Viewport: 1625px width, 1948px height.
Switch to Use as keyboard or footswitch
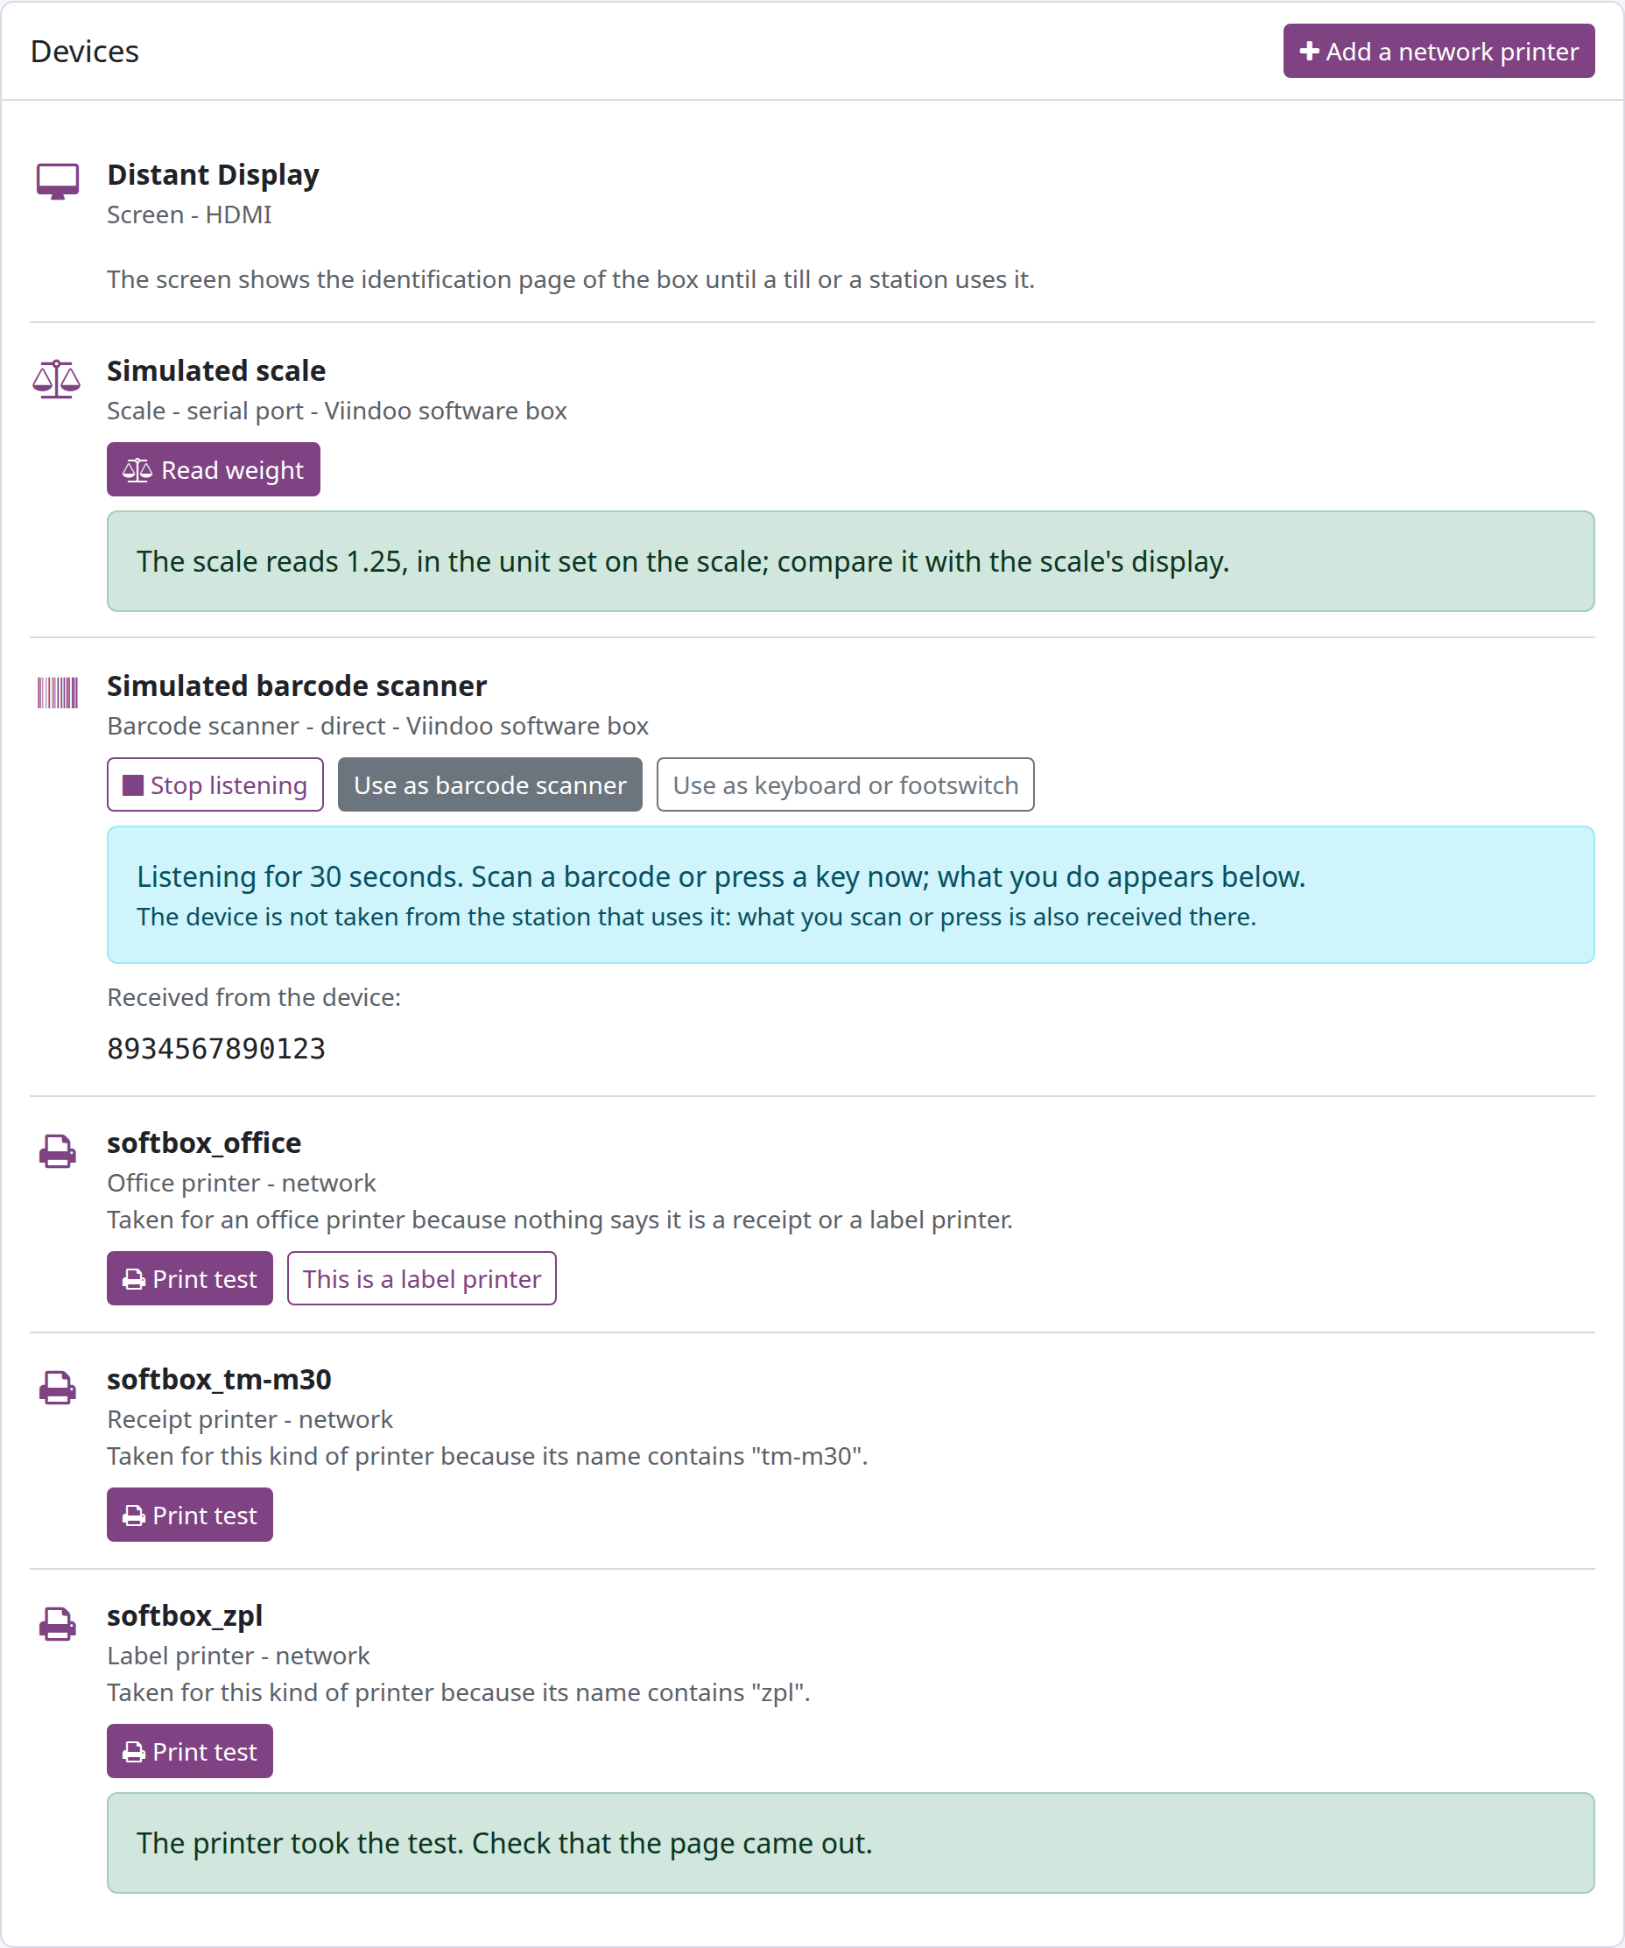[x=845, y=784]
